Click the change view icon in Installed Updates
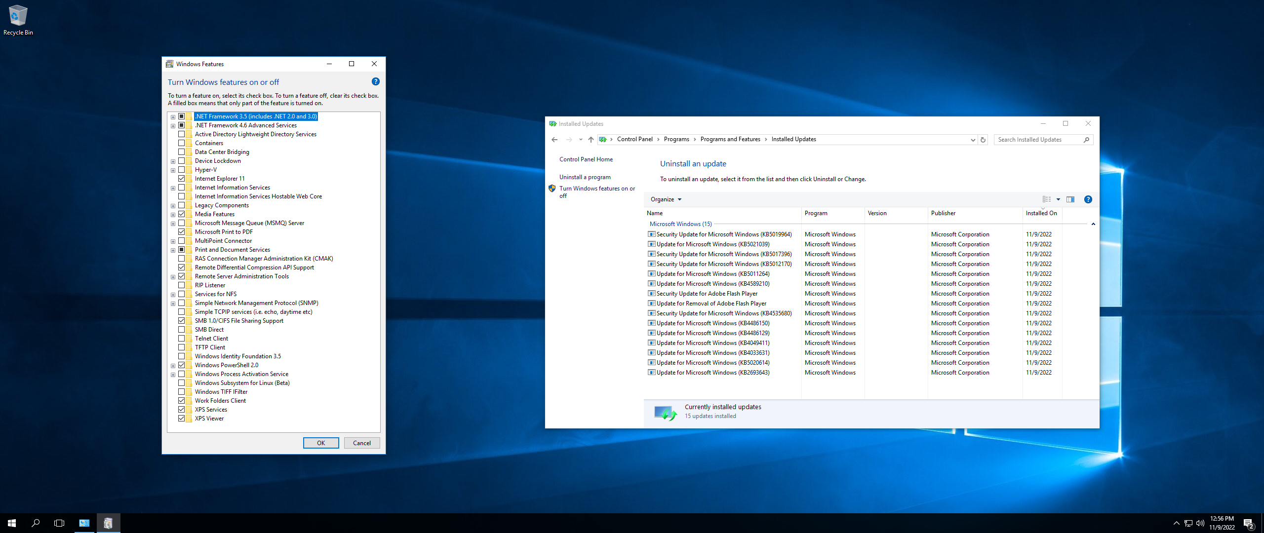The width and height of the screenshot is (1264, 533). (1047, 199)
